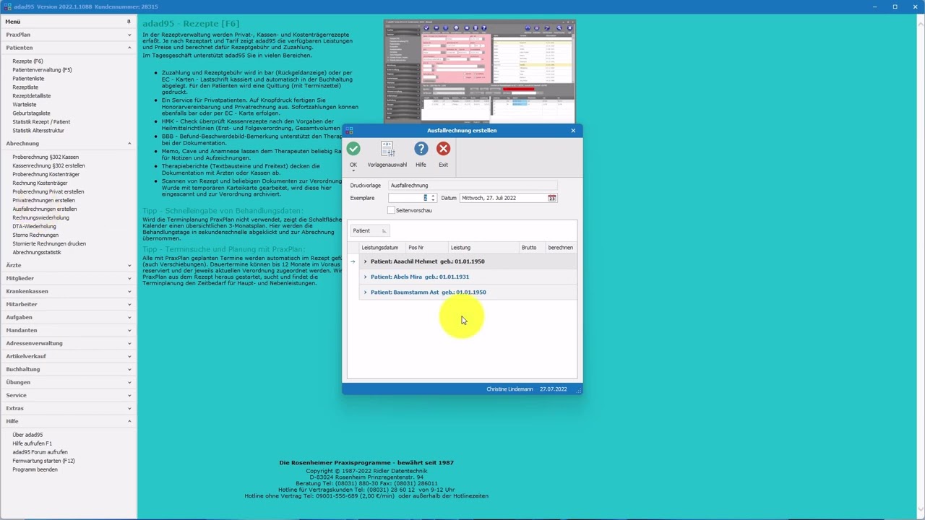Open the calendar picker in Datum field
The width and height of the screenshot is (925, 520).
[x=551, y=198]
